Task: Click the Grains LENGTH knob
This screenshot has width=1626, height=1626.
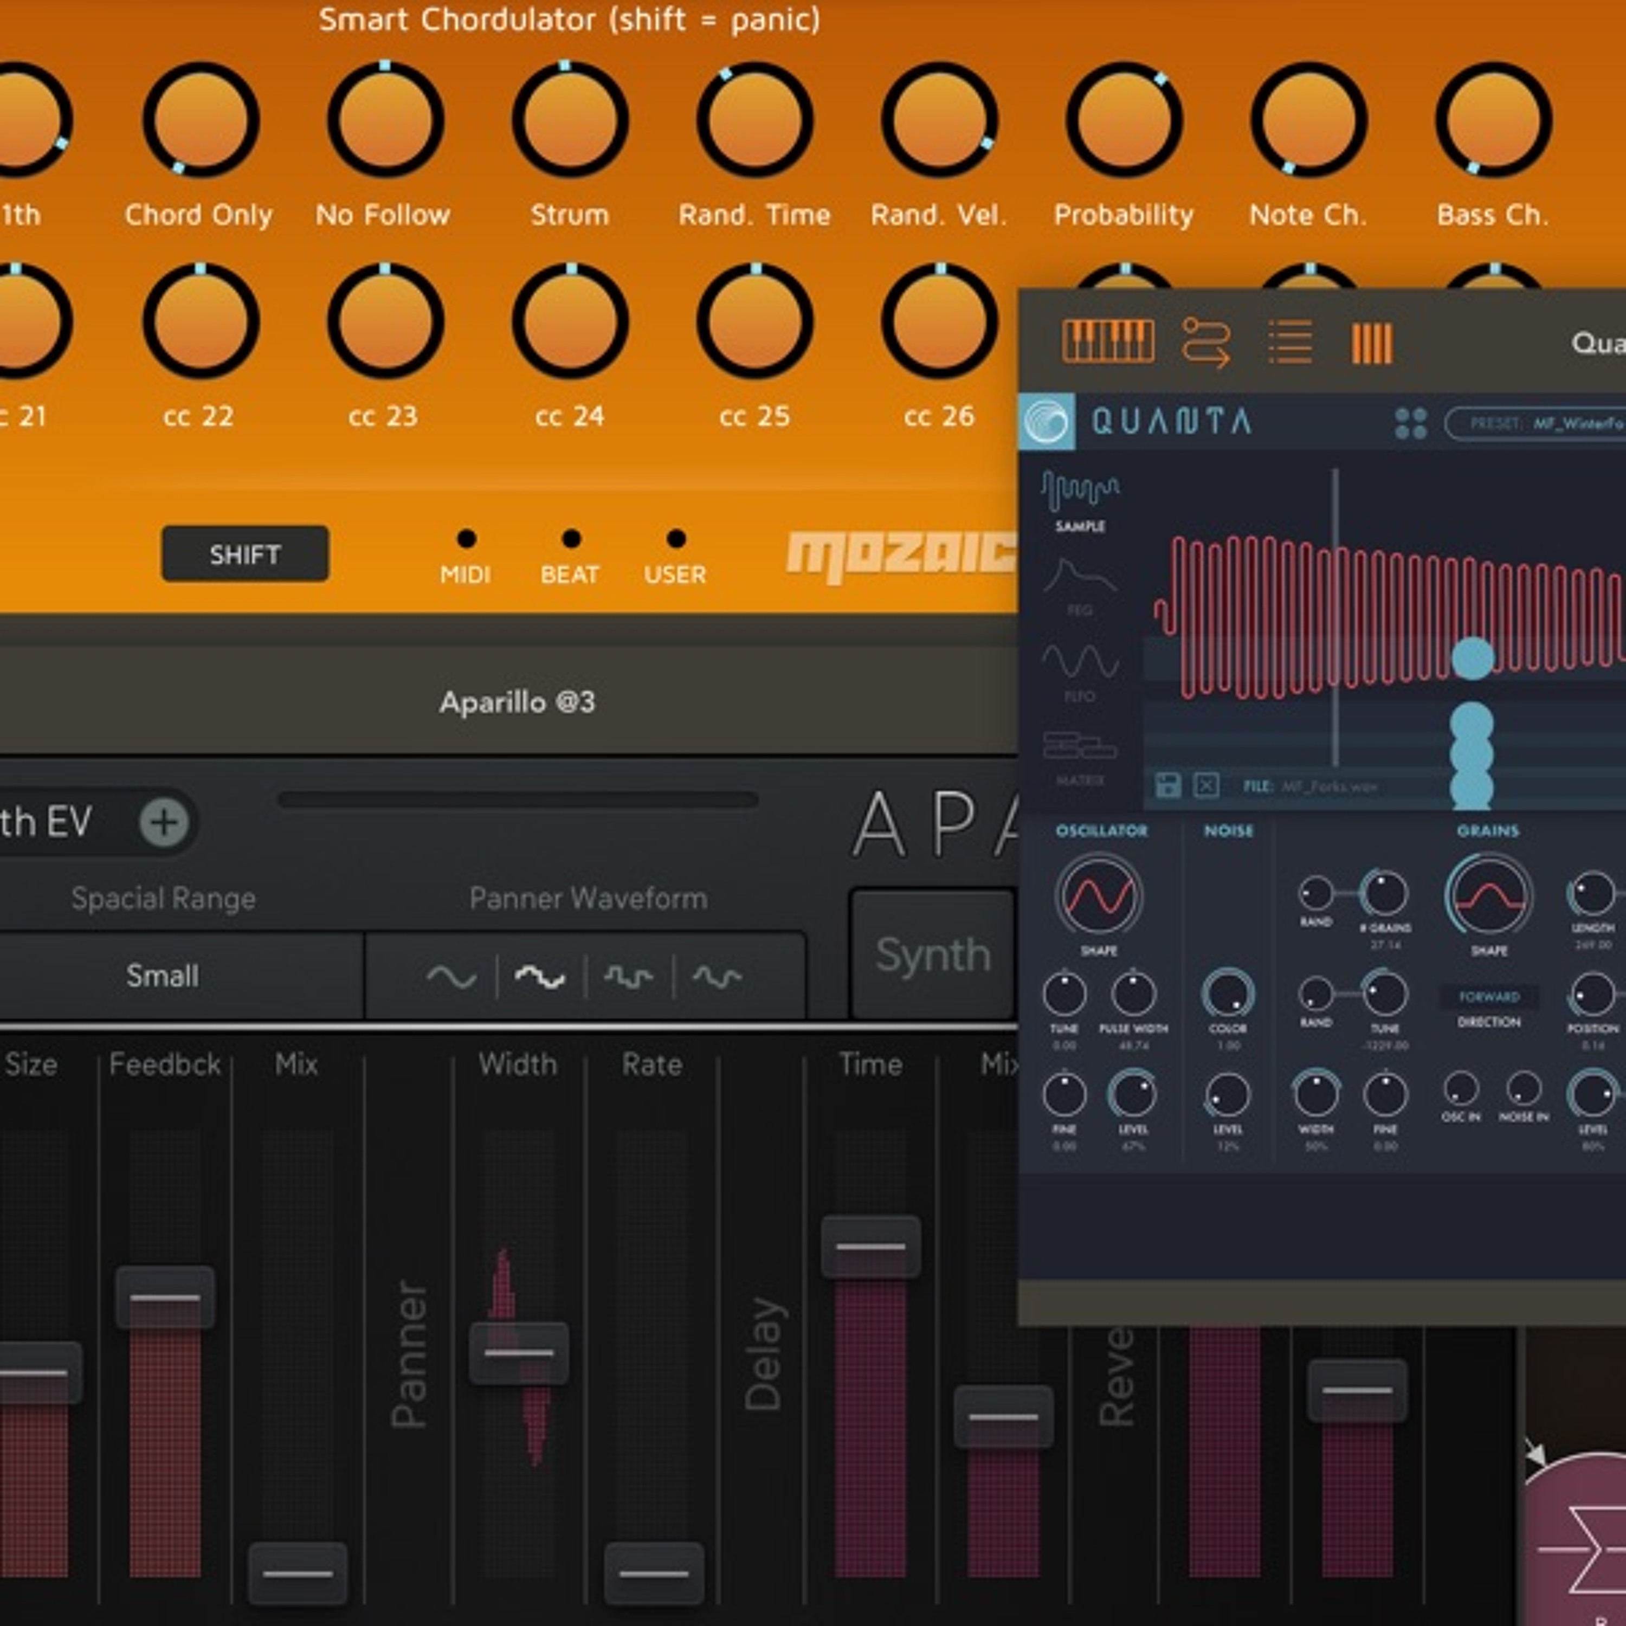Action: click(x=1592, y=893)
